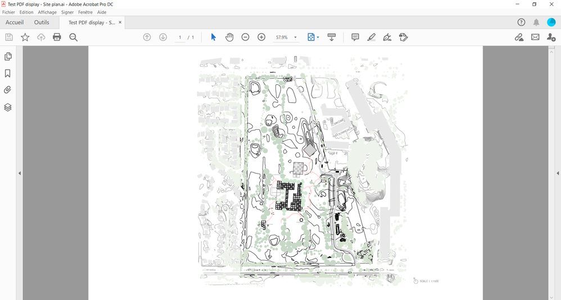
Task: Click the scroll up arrow on the vertical scrollbar
Action: click(x=551, y=53)
